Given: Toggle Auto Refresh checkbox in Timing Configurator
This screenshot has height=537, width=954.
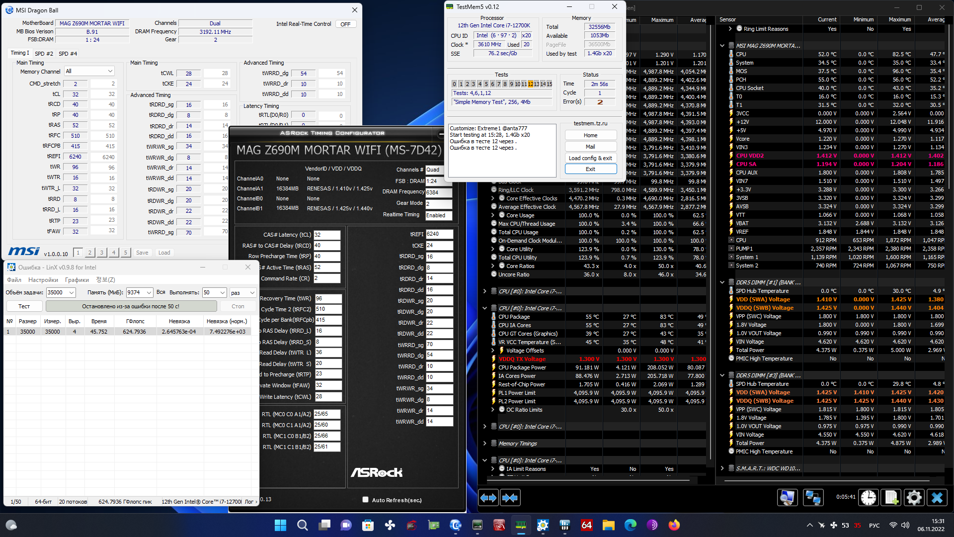Looking at the screenshot, I should click(366, 500).
